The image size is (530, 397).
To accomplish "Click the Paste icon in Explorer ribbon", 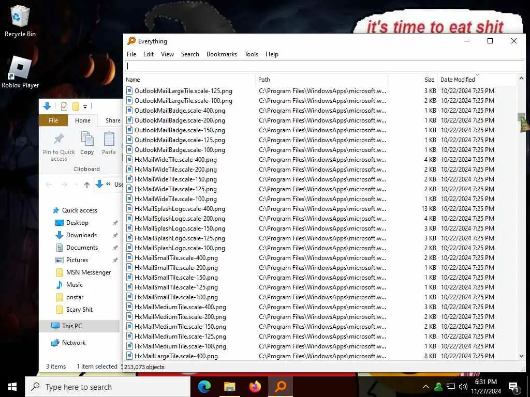I will point(109,139).
